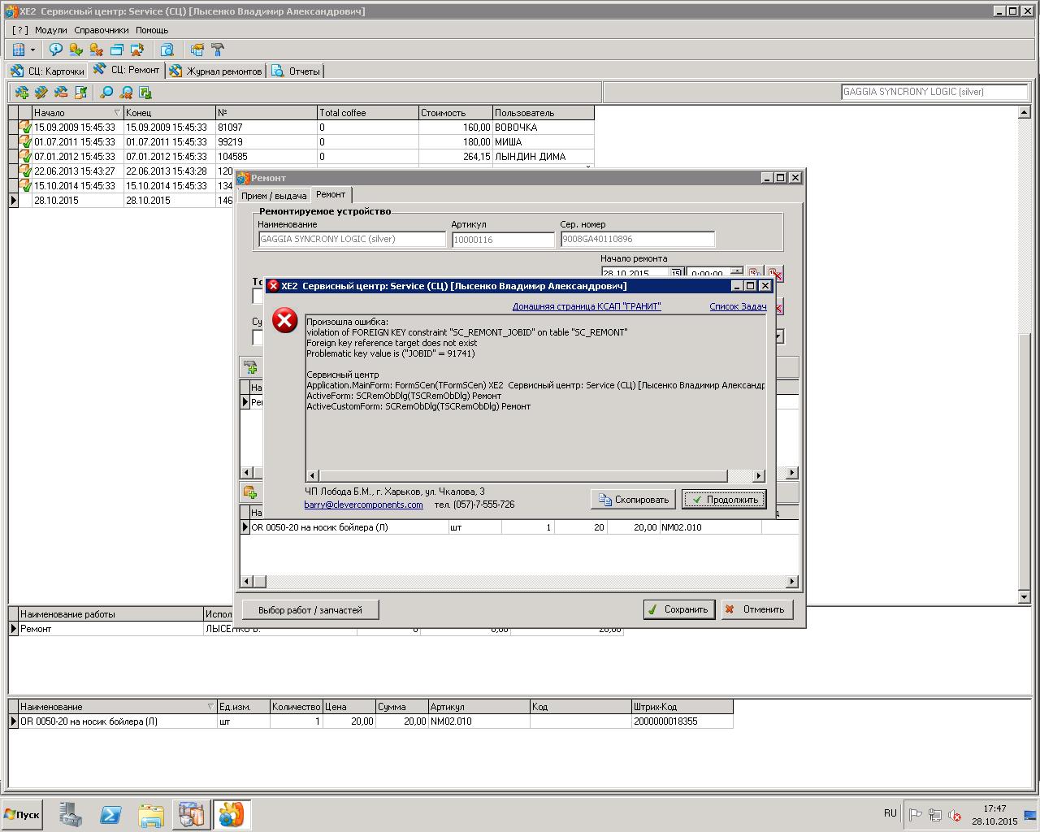1040x832 pixels.
Task: Click the hammer tool icon in the main toolbar
Action: pyautogui.click(x=217, y=50)
